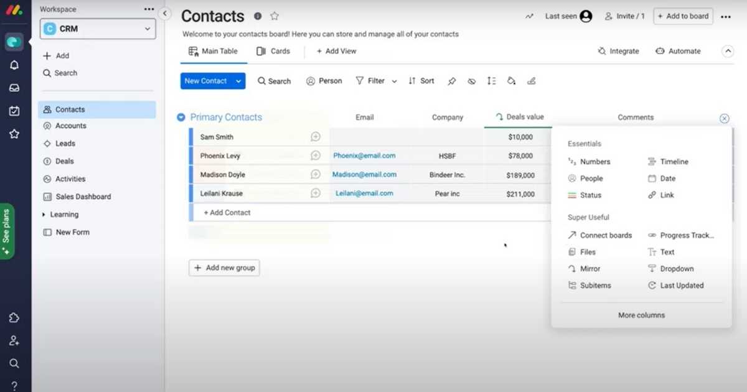The height and width of the screenshot is (392, 747).
Task: Click the See plans ribbon
Action: pos(7,230)
